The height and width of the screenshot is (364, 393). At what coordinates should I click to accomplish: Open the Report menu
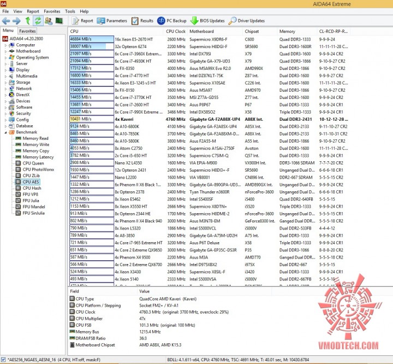pyautogui.click(x=33, y=11)
